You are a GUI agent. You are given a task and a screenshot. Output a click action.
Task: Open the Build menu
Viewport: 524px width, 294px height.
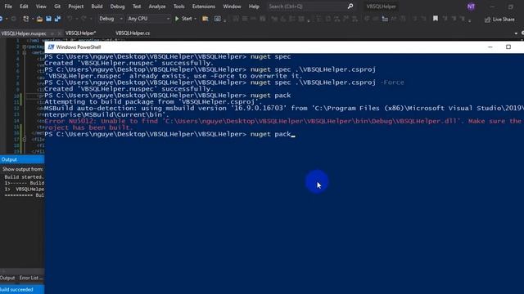click(97, 7)
